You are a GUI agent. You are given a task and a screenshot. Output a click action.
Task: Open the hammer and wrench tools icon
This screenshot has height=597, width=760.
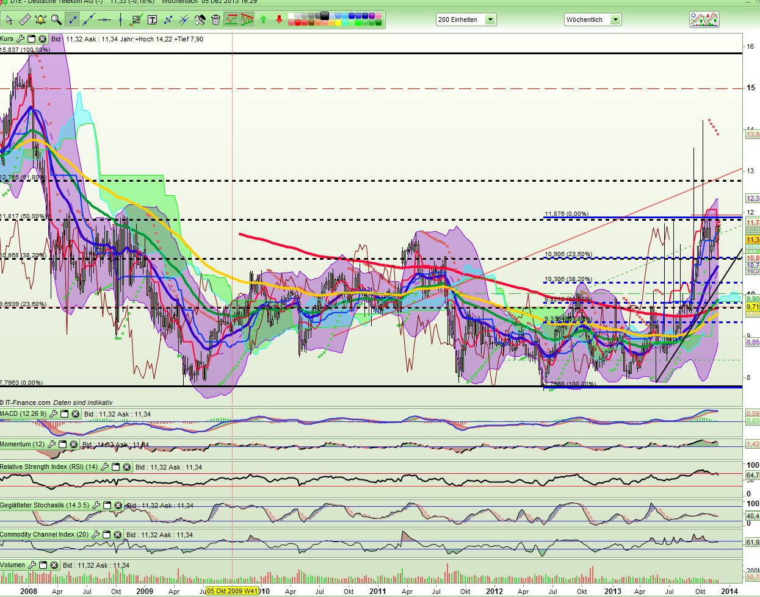click(200, 20)
